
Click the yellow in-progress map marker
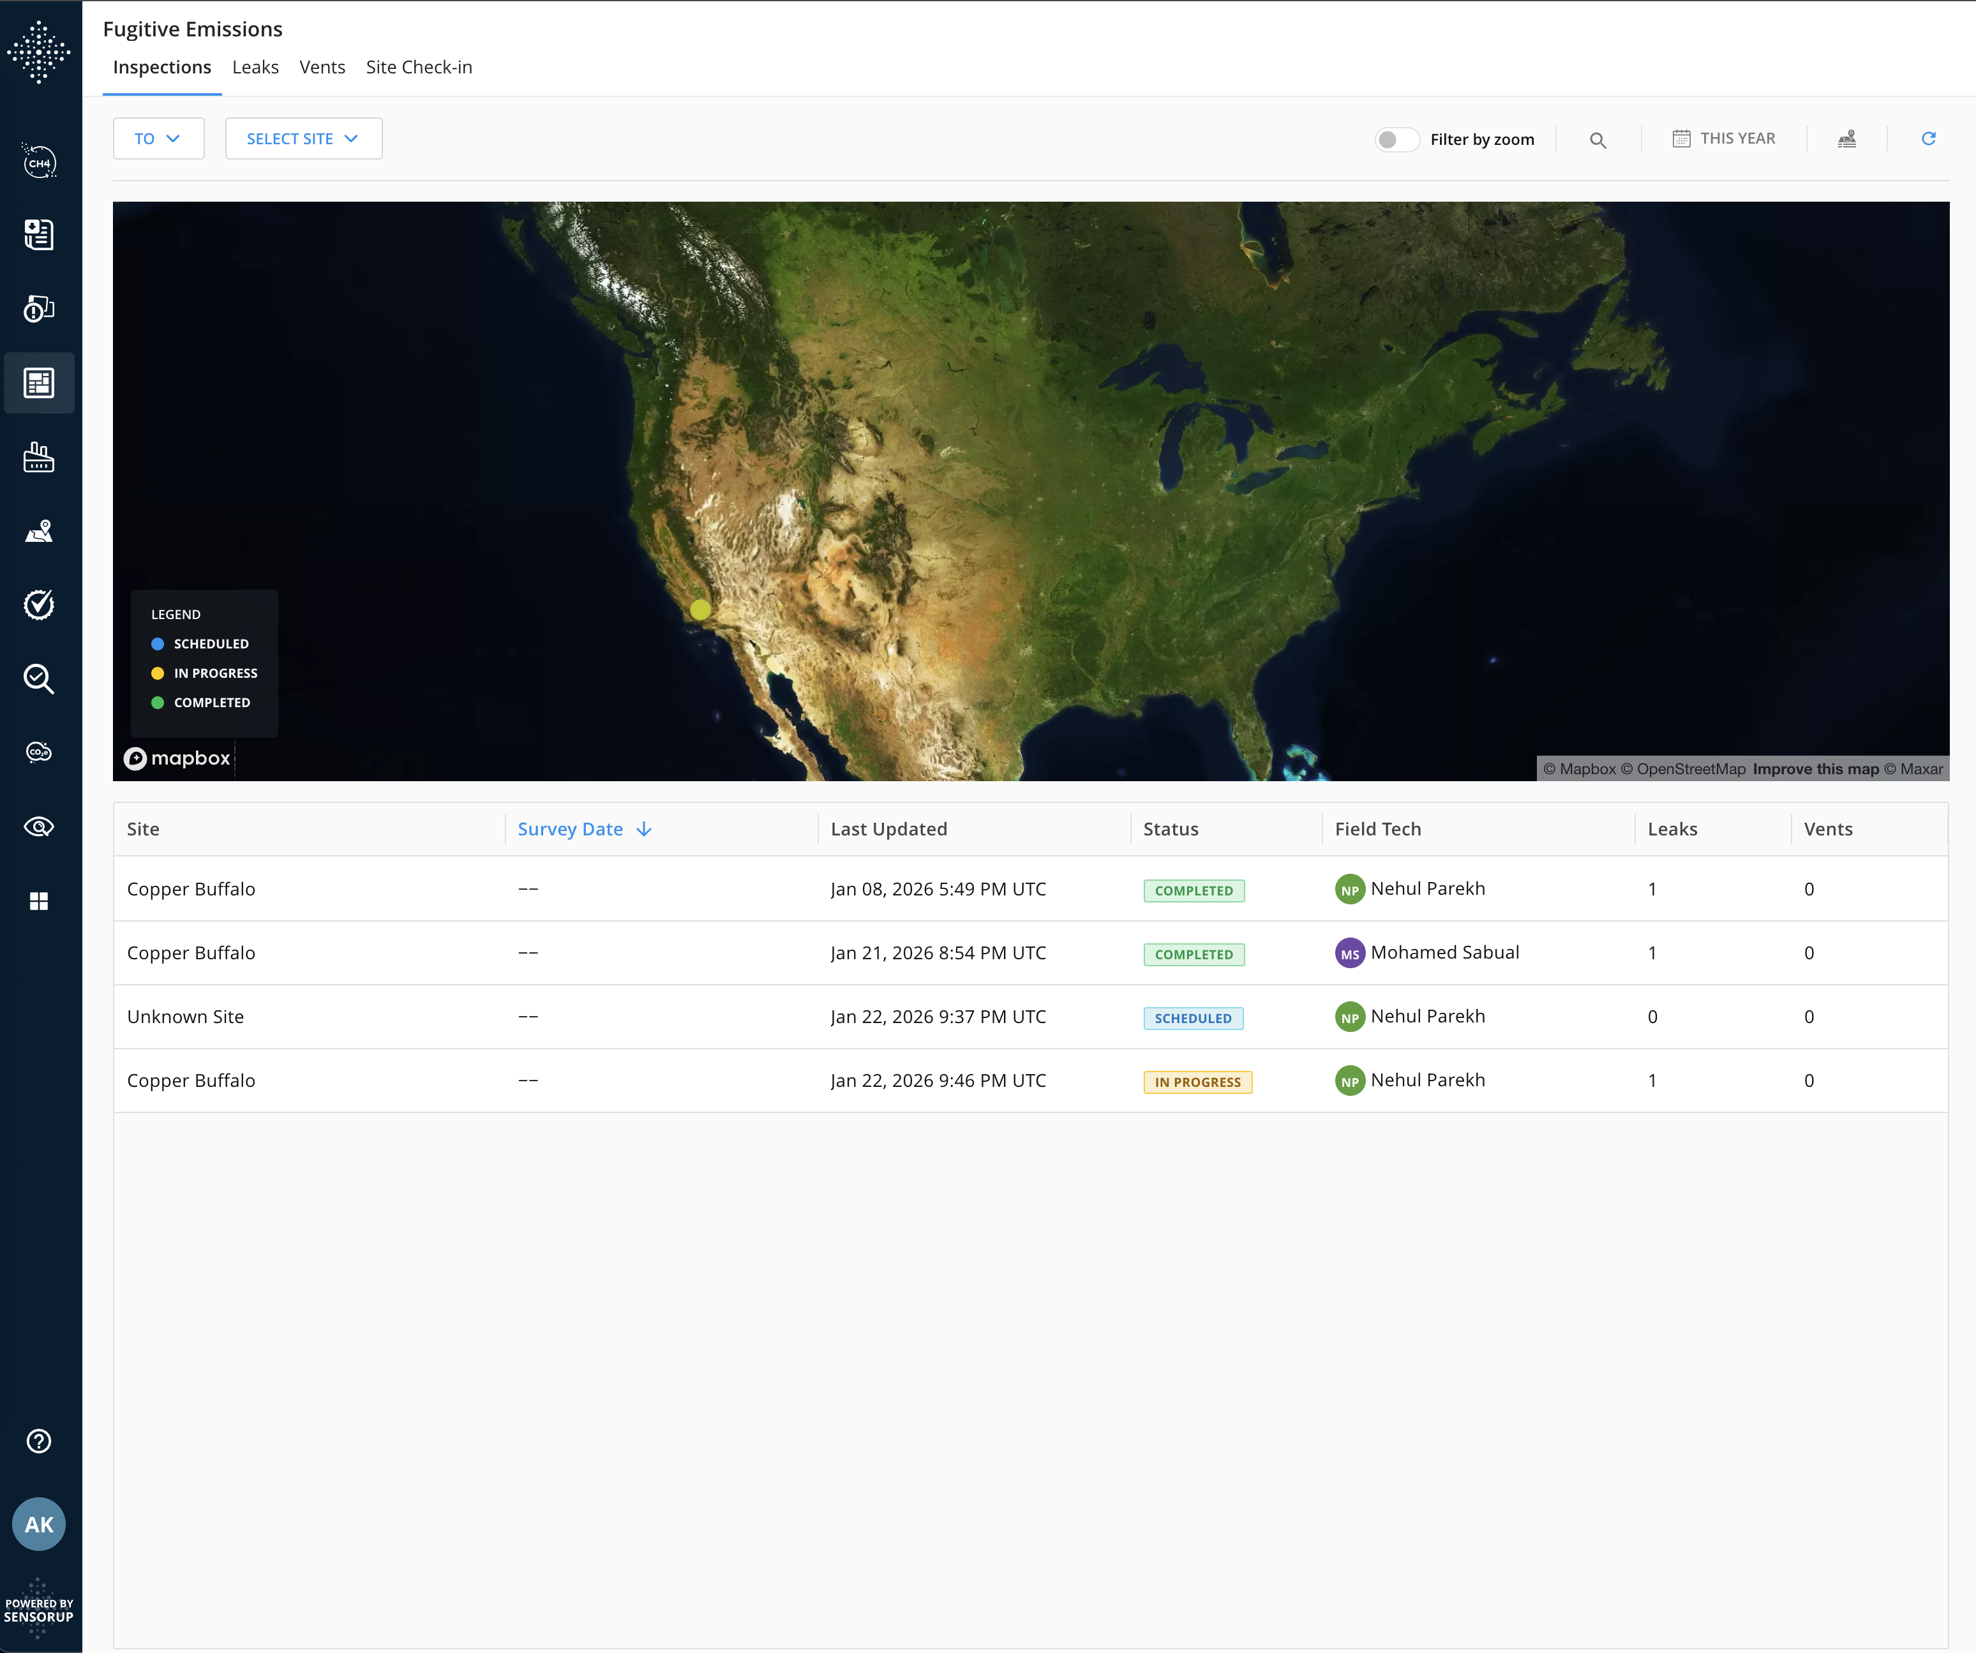700,610
